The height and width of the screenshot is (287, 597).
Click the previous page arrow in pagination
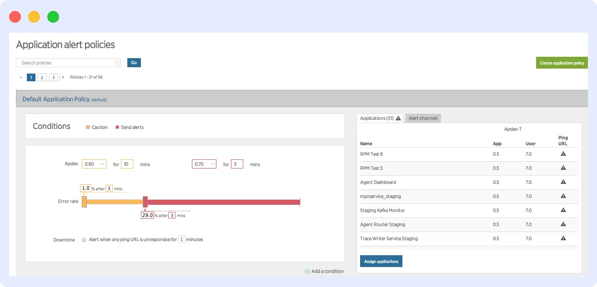(x=21, y=77)
